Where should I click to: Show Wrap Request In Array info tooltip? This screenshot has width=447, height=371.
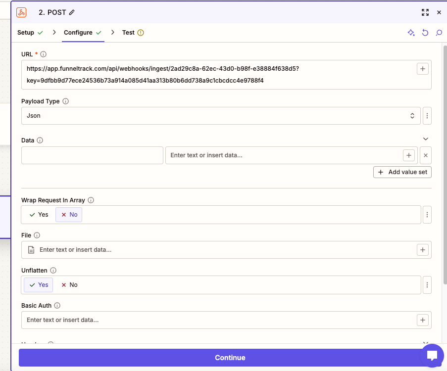coord(91,200)
